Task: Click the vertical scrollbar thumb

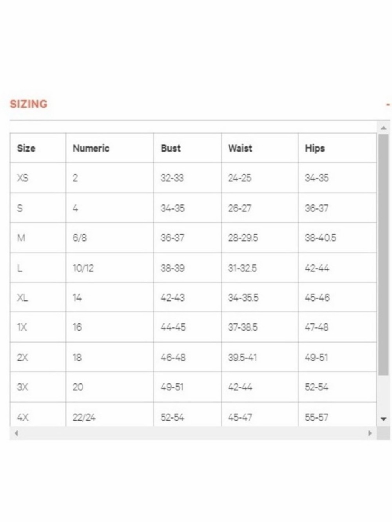Action: coord(383,255)
